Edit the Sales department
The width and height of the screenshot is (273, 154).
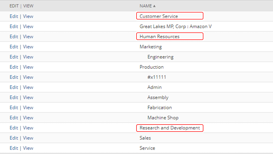pos(14,138)
